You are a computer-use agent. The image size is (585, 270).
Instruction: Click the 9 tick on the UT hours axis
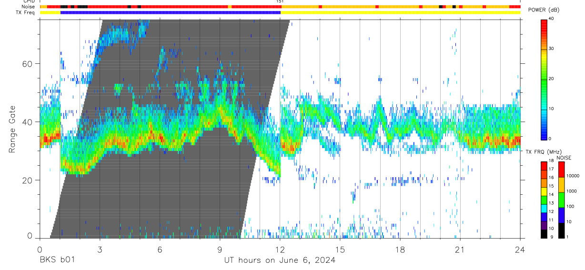(220, 249)
